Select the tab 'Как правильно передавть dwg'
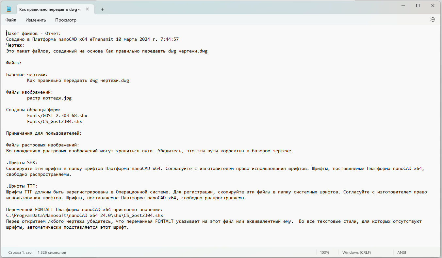The image size is (442, 258). 50,9
